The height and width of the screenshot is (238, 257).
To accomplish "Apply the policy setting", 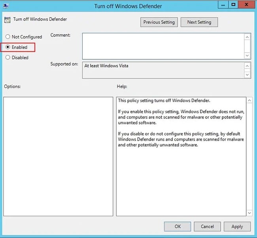I will pyautogui.click(x=237, y=227).
